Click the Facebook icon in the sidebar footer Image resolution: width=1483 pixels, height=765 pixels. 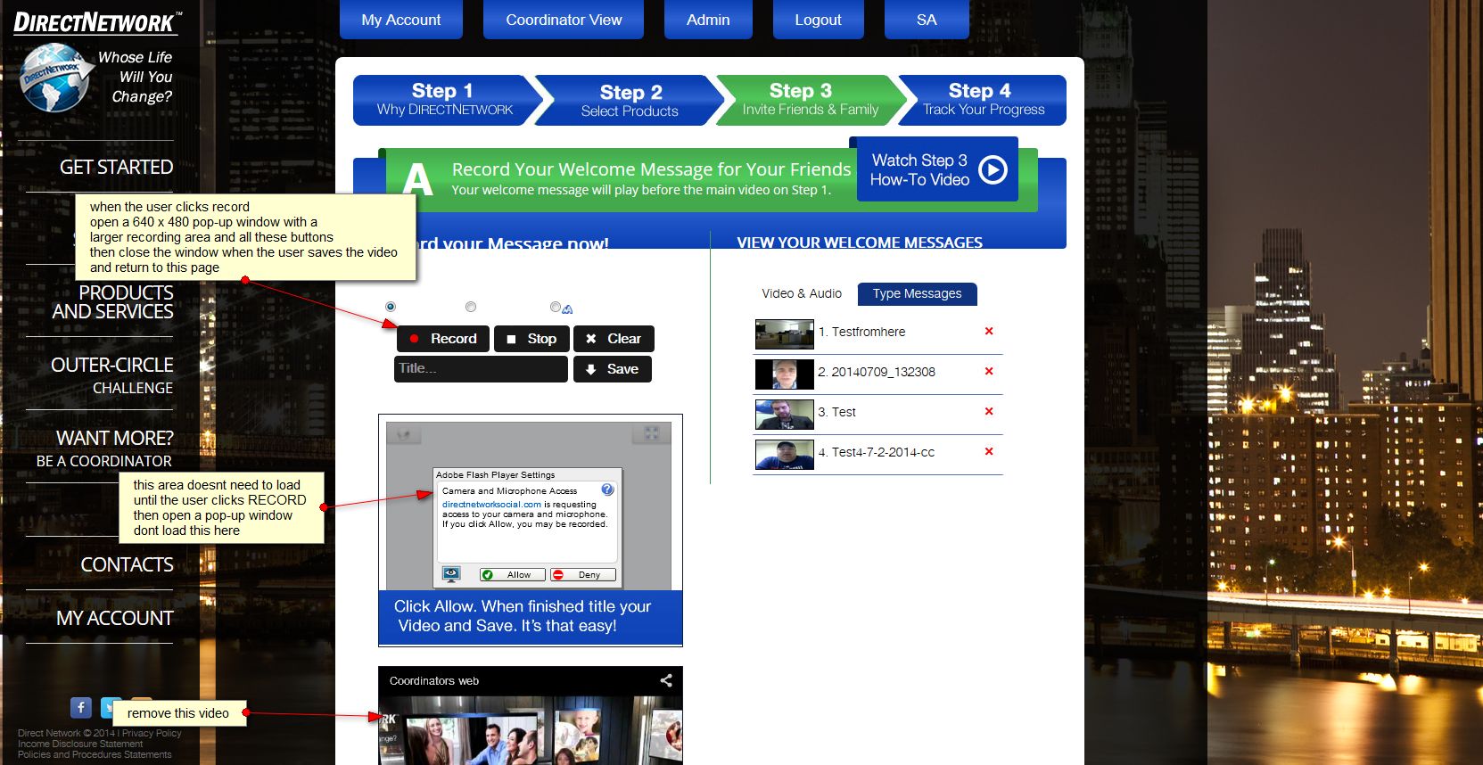(81, 707)
